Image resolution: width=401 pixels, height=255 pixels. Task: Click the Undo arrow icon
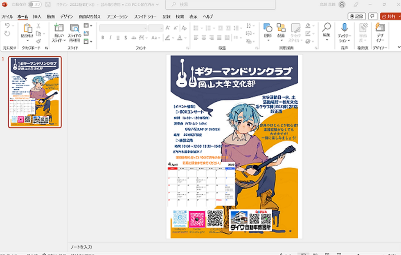(x=7, y=26)
